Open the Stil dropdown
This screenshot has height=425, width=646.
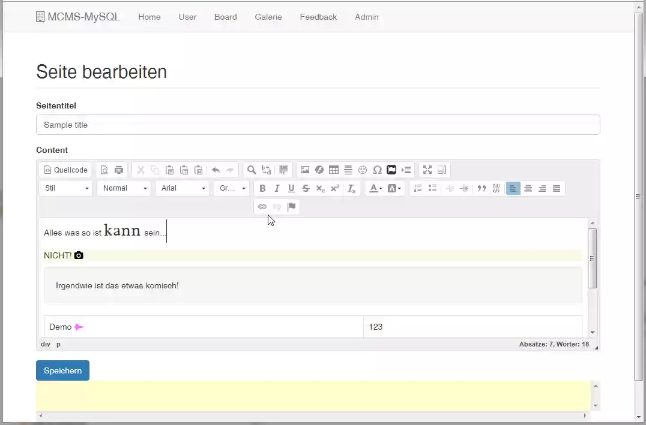pos(65,188)
